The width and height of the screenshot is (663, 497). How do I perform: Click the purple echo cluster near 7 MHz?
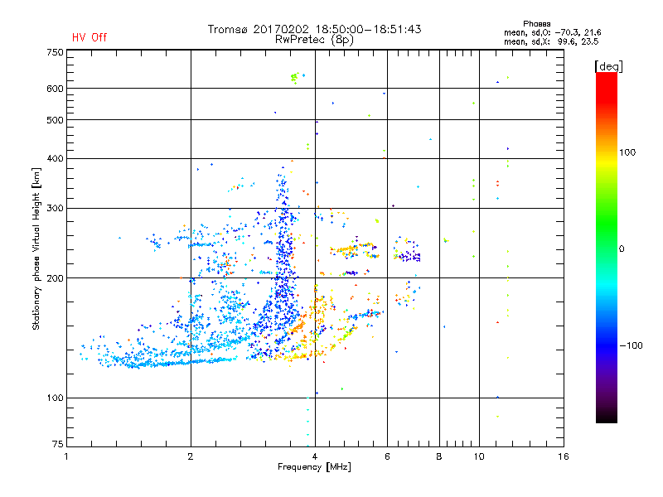pos(409,256)
